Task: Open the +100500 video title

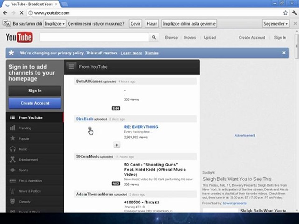Action: coord(141,202)
